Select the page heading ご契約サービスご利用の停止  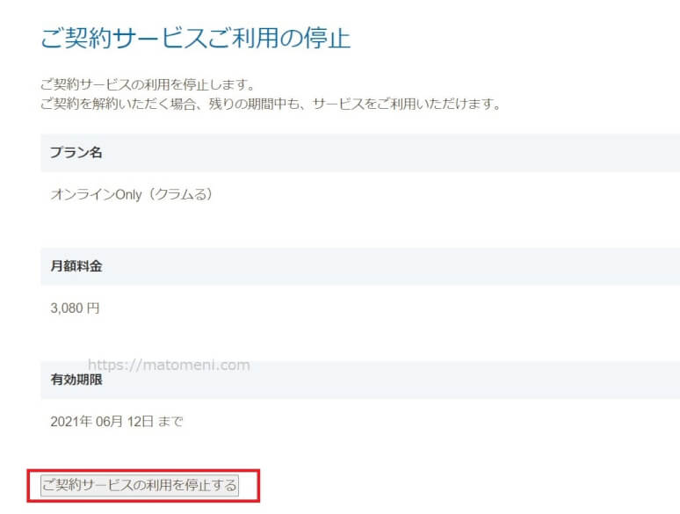point(196,38)
